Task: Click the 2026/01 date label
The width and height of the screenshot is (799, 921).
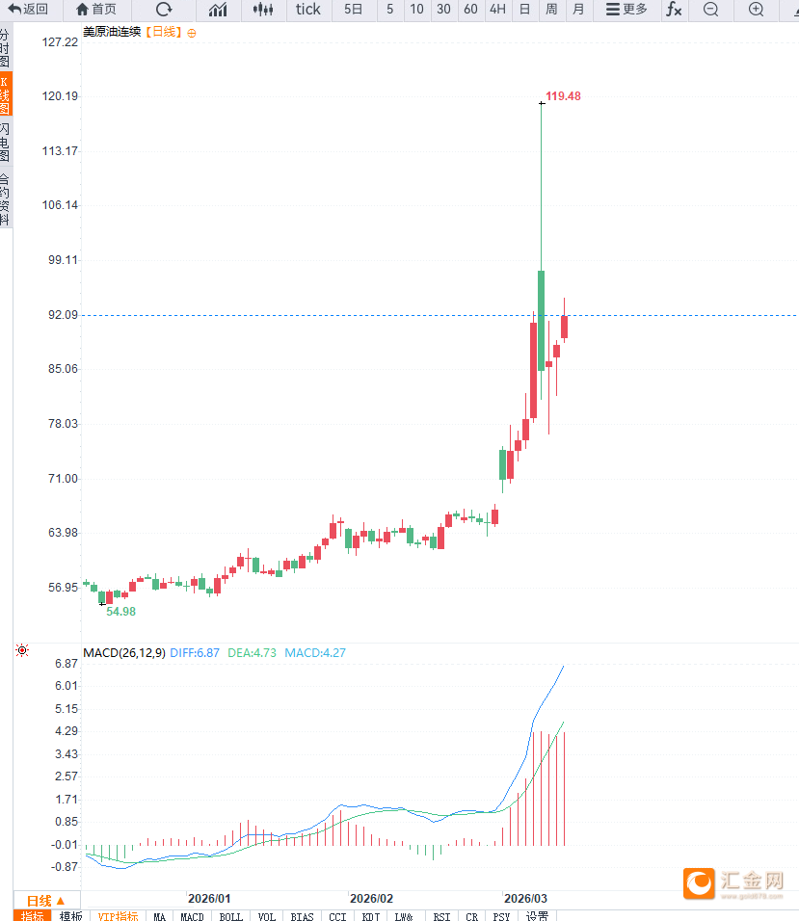Action: (209, 899)
